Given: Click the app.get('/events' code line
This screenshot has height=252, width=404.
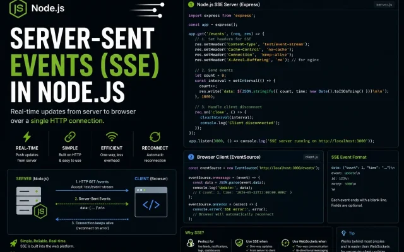Looking at the screenshot, I should [x=226, y=33].
